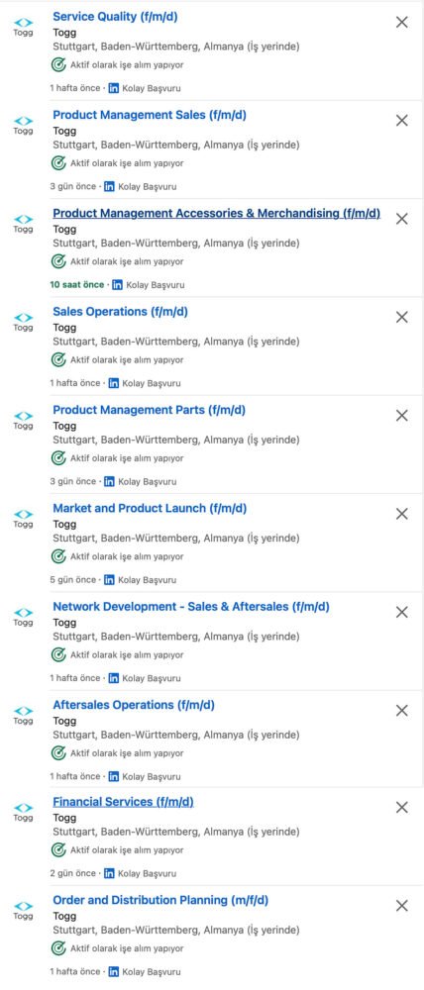This screenshot has width=424, height=990.
Task: Select the Market and Product Launch posting
Action: (150, 508)
